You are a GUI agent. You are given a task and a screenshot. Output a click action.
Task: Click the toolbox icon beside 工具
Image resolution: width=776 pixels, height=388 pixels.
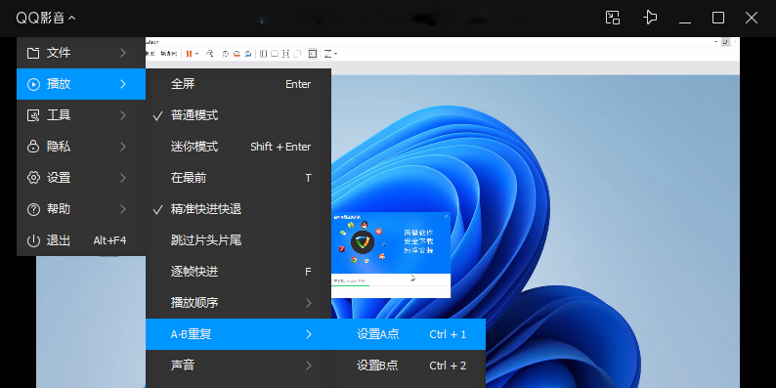coord(33,115)
